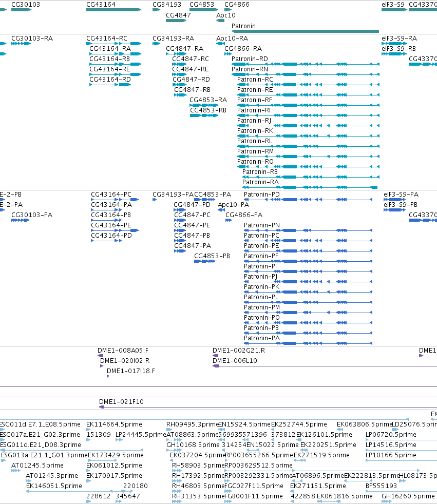
Task: Click transcript CG43164-RA
Action: [x=110, y=49]
